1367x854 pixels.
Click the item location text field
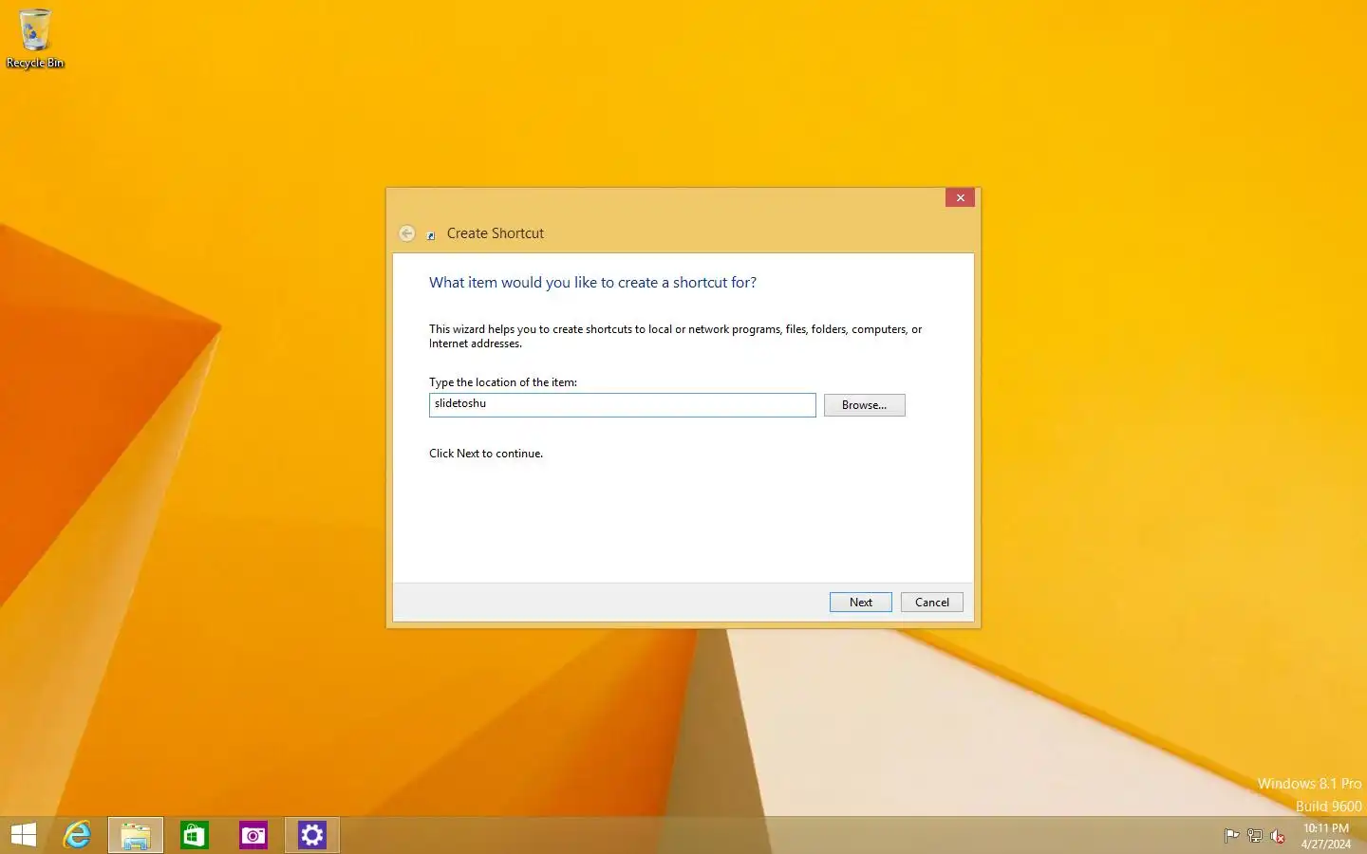[622, 405]
